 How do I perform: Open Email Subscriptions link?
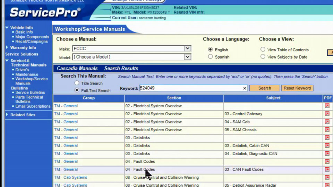click(33, 106)
